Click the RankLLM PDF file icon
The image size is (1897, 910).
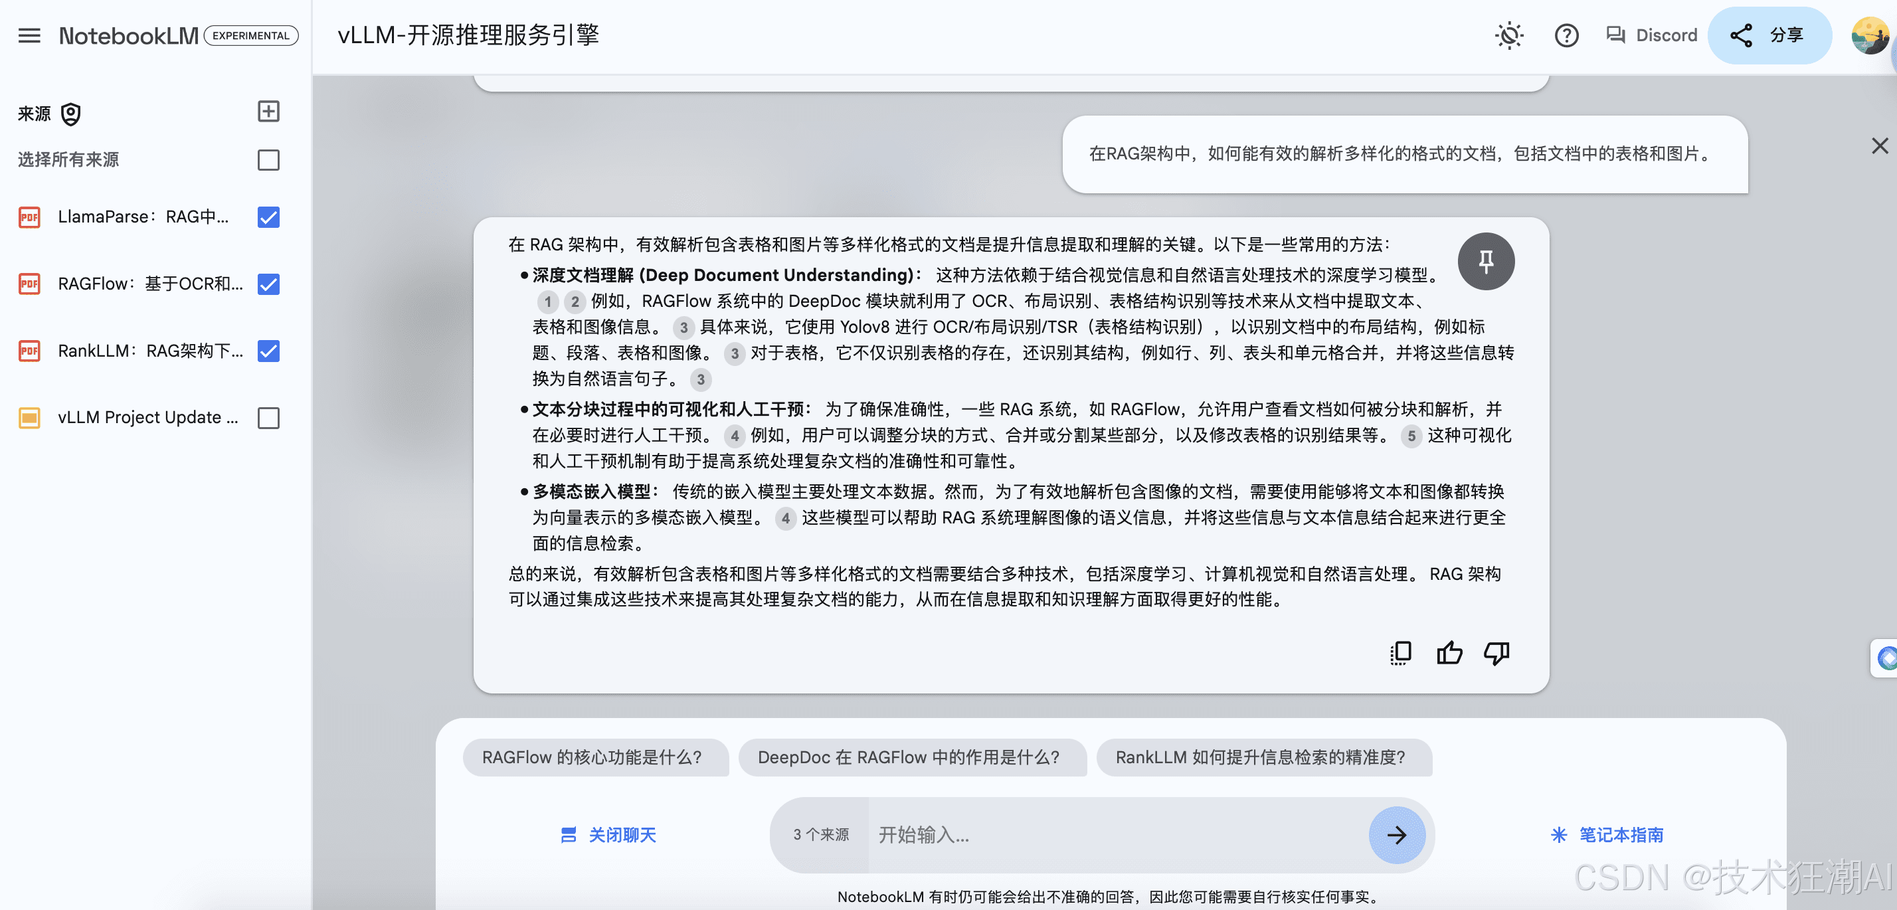pos(29,351)
